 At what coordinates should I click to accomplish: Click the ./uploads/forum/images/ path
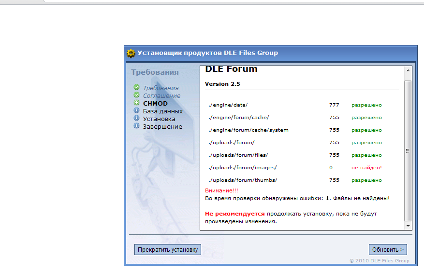click(x=243, y=168)
